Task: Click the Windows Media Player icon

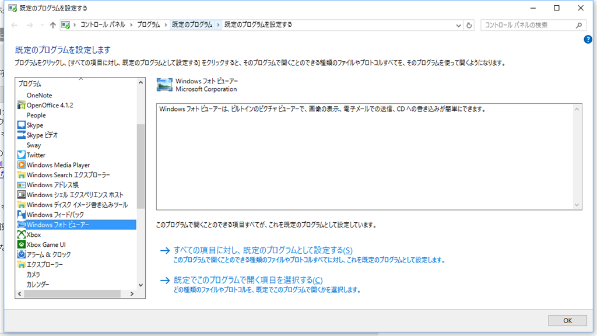Action: point(22,165)
